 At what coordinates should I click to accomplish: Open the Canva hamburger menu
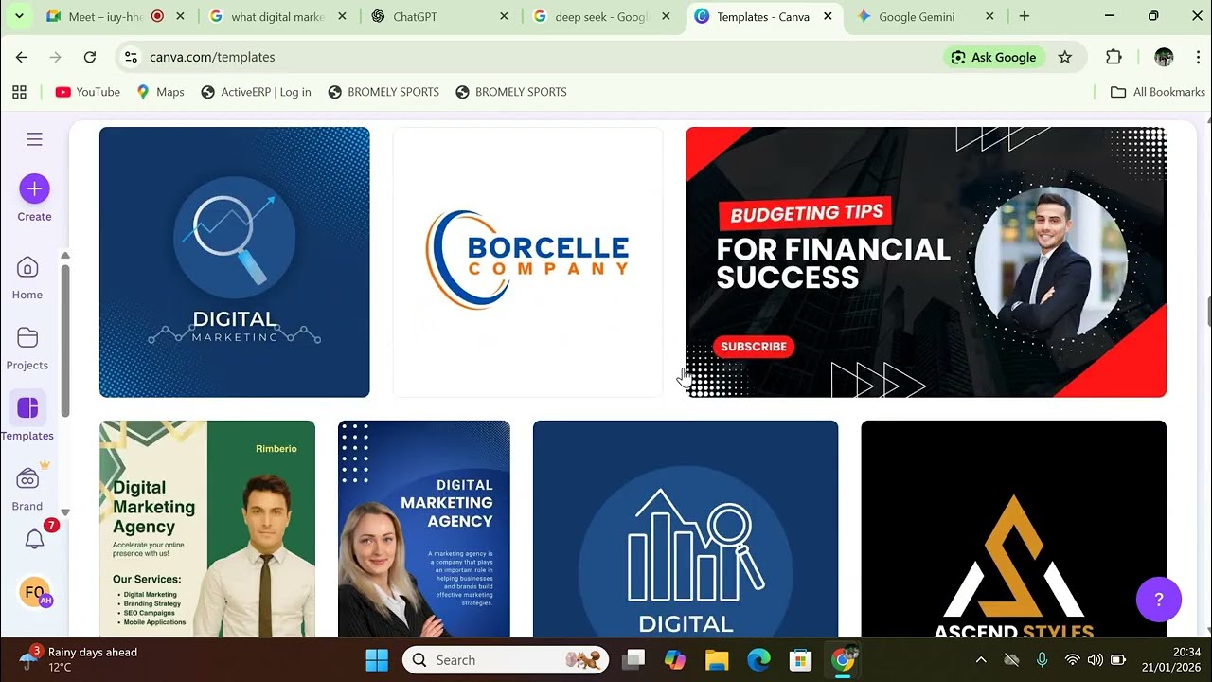35,139
